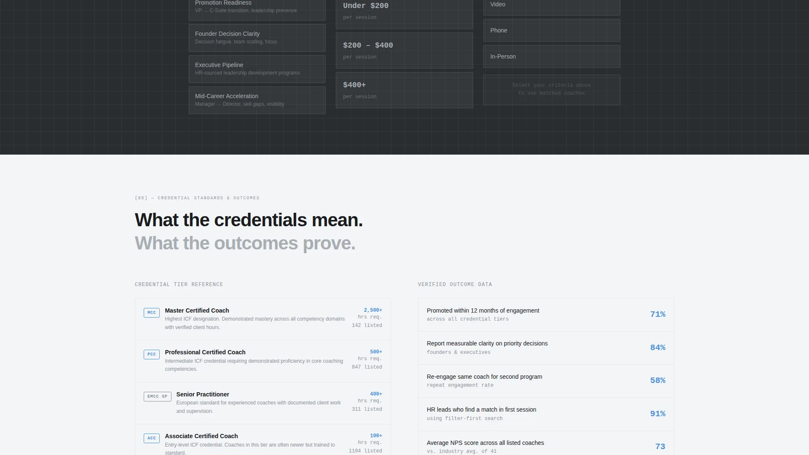Click 'founders & executives' caption
This screenshot has width=809, height=455.
(458, 352)
